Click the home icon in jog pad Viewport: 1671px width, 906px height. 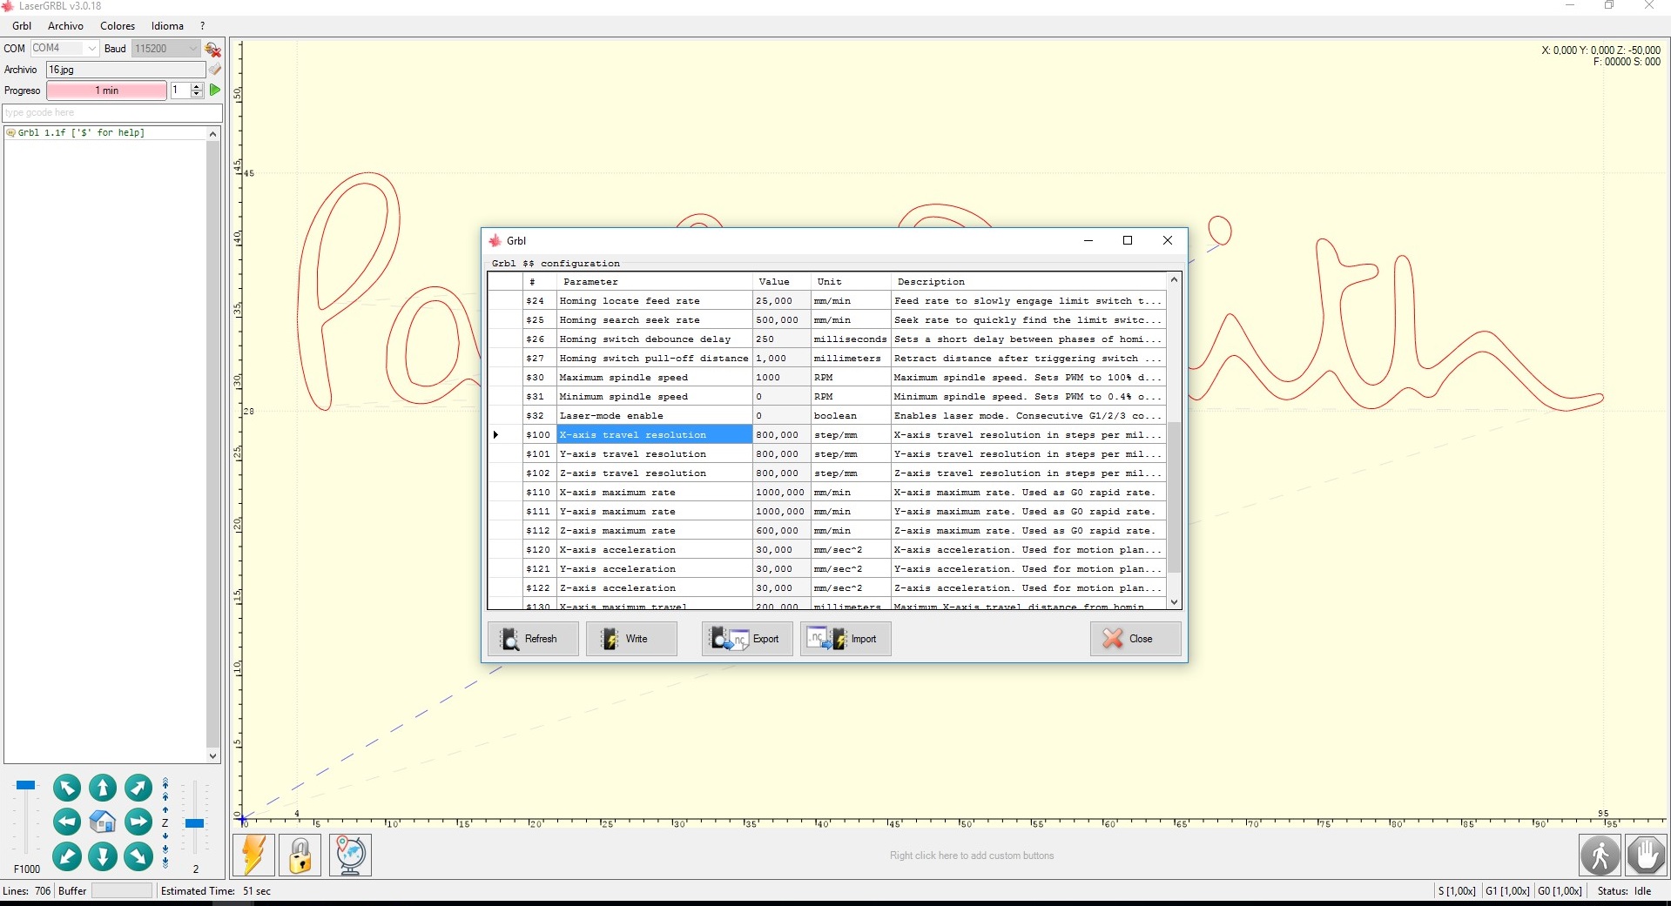point(103,822)
